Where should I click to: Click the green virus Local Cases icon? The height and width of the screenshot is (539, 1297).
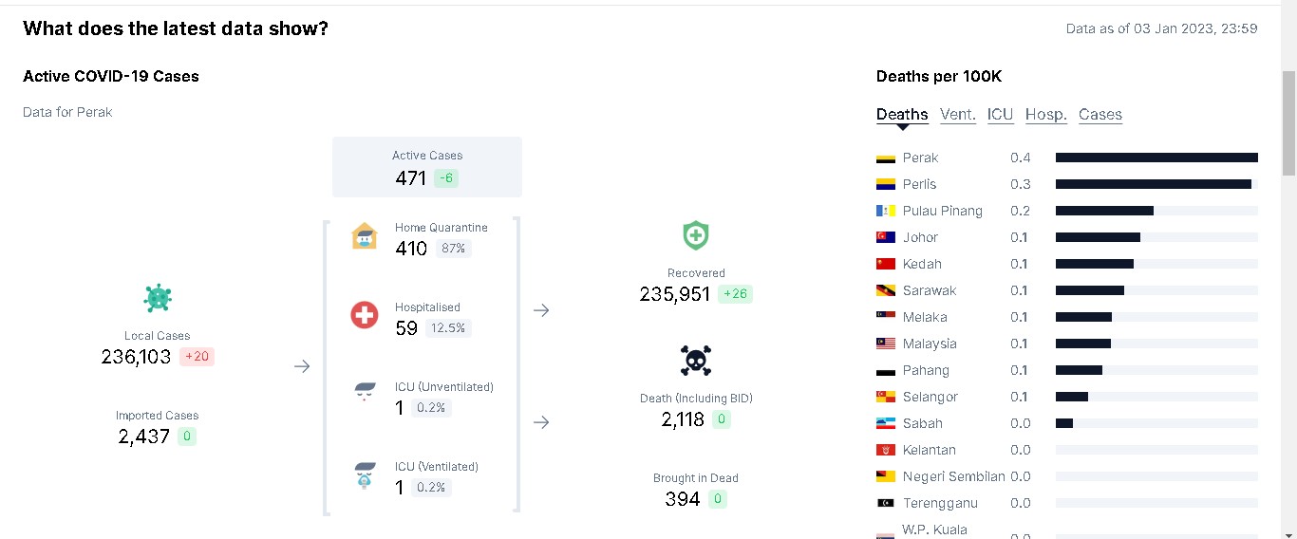click(158, 298)
